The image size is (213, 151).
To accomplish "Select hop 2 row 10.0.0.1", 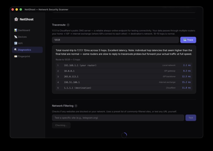I will pyautogui.click(x=124, y=71).
